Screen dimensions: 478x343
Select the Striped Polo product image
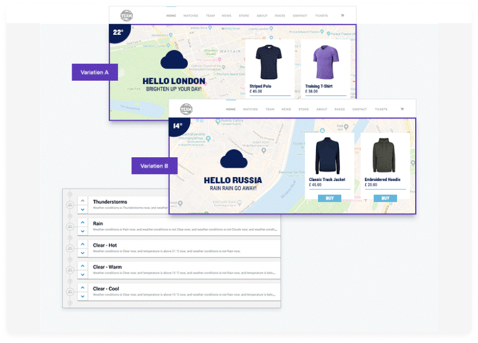pos(269,62)
